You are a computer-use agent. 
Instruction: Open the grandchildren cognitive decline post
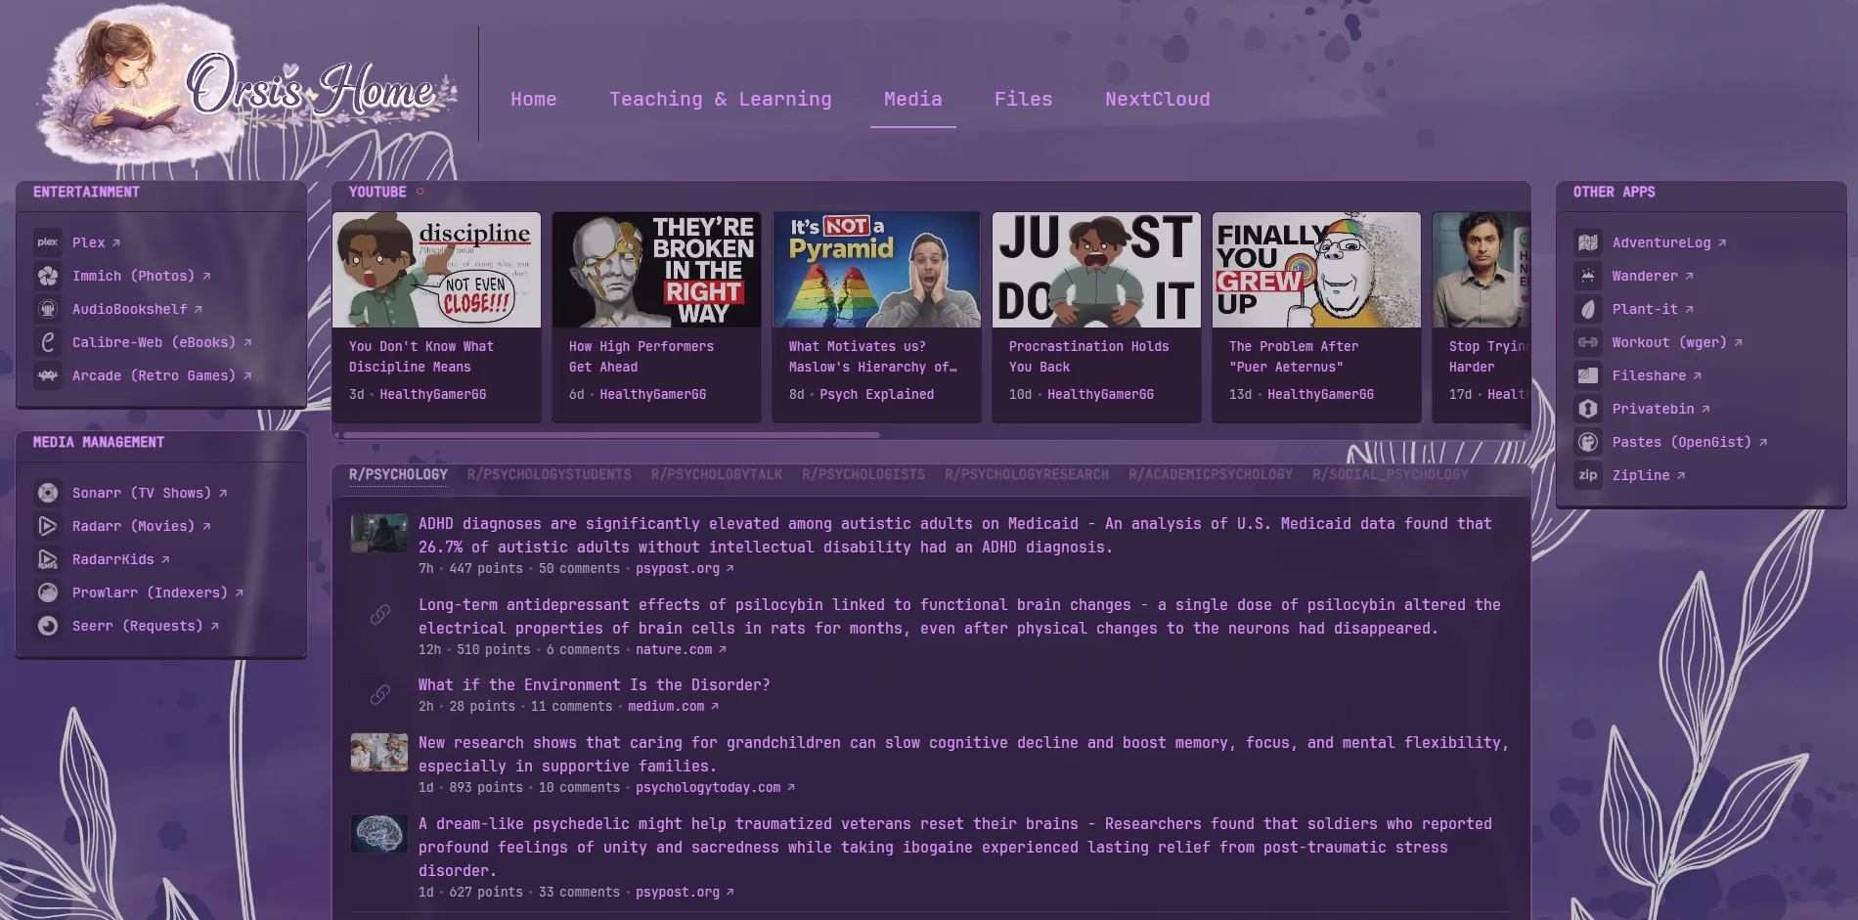coord(963,755)
